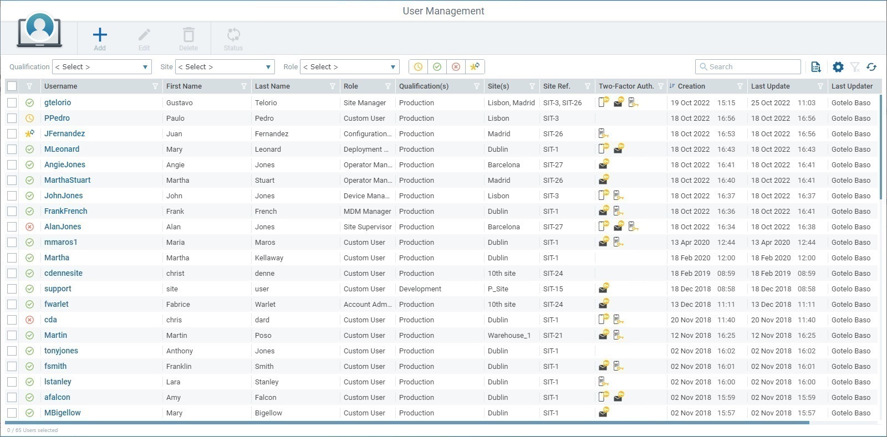Click the export list document icon
This screenshot has width=887, height=437.
(816, 66)
